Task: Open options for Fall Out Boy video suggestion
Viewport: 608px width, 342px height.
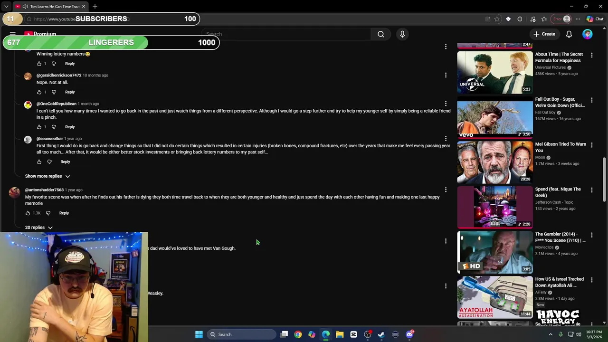Action: (592, 100)
